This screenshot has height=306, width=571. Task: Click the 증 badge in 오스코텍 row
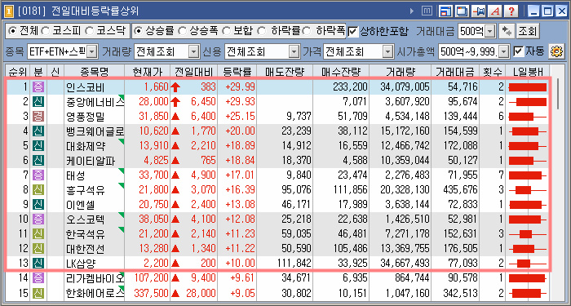pyautogui.click(x=38, y=220)
